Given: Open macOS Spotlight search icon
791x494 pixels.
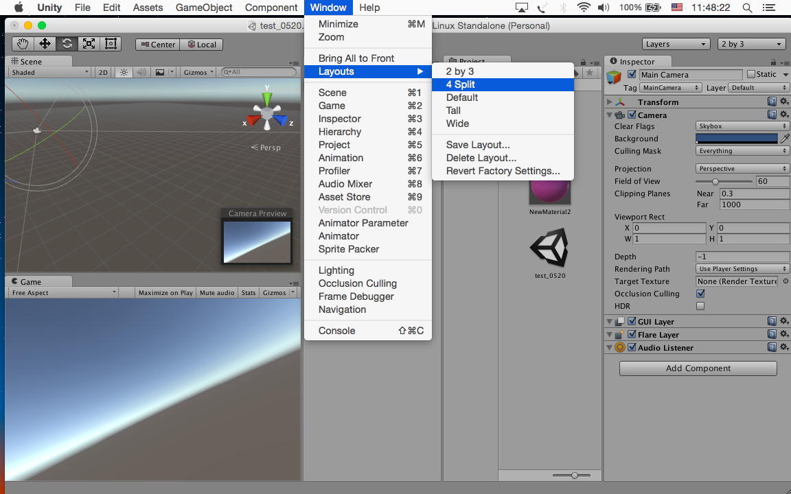Looking at the screenshot, I should tap(747, 8).
